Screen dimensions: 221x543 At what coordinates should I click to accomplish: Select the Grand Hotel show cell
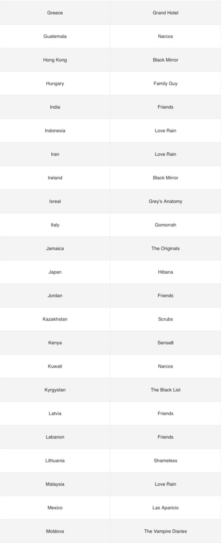165,13
